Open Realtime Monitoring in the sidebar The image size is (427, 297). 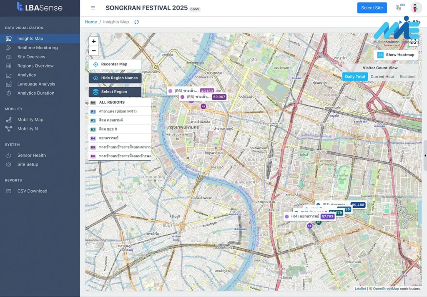coord(38,48)
